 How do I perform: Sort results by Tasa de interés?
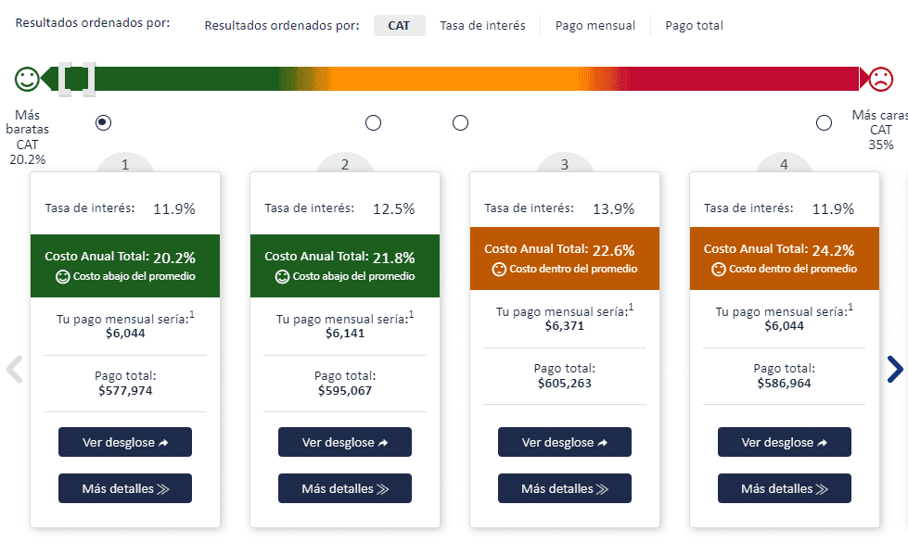(x=482, y=26)
